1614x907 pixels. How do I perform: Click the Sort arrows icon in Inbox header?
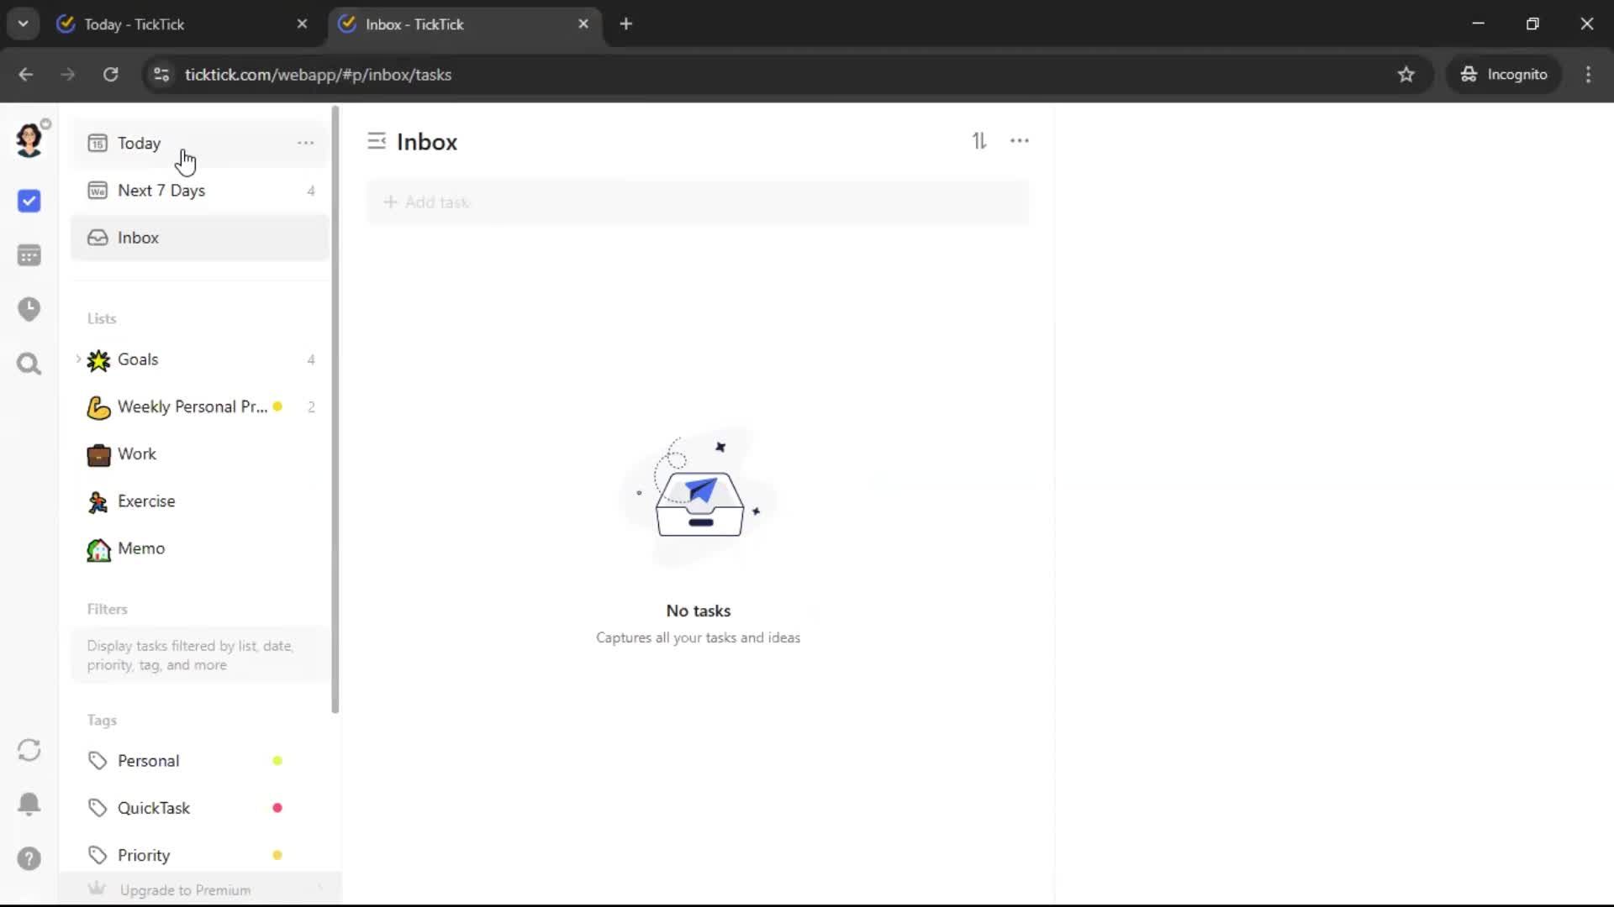click(x=979, y=141)
